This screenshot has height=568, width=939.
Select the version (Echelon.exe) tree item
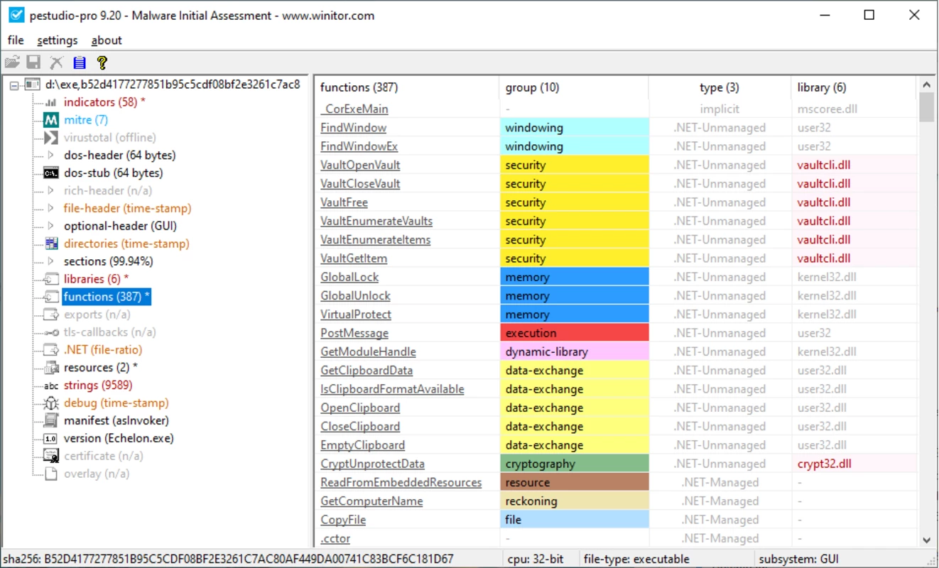119,439
